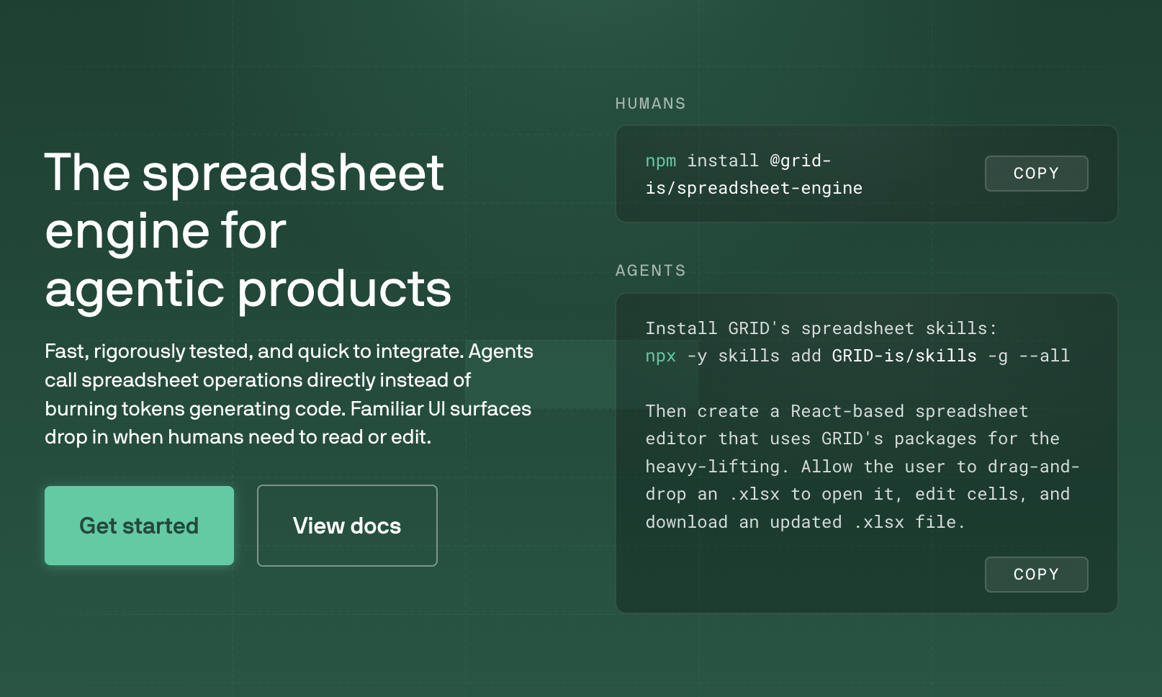Click the HUMANS section label

click(x=650, y=104)
